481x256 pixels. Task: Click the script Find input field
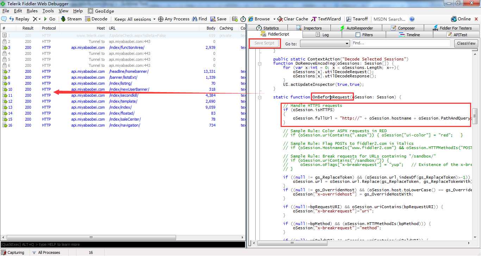click(x=401, y=43)
